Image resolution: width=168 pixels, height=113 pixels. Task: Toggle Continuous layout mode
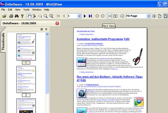(x=110, y=16)
